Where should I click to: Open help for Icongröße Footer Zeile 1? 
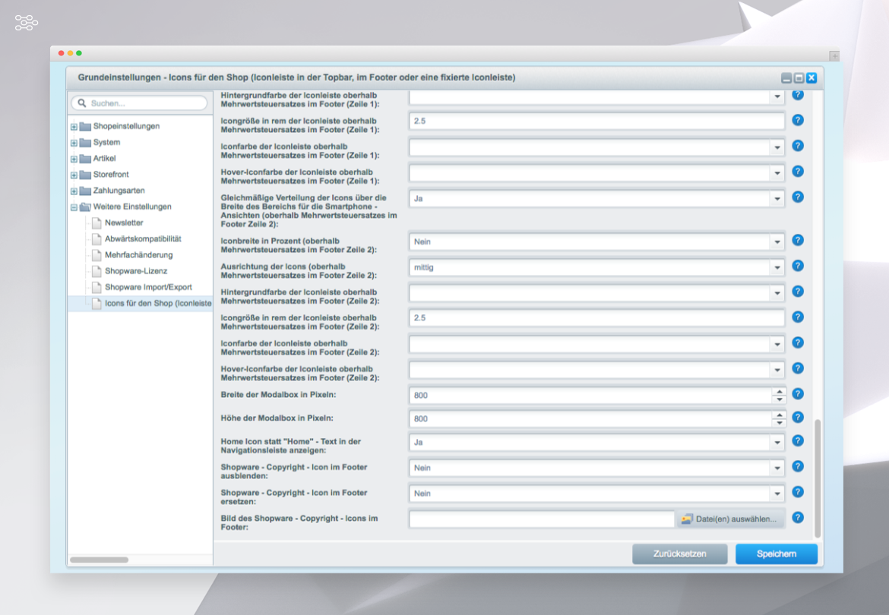[798, 120]
